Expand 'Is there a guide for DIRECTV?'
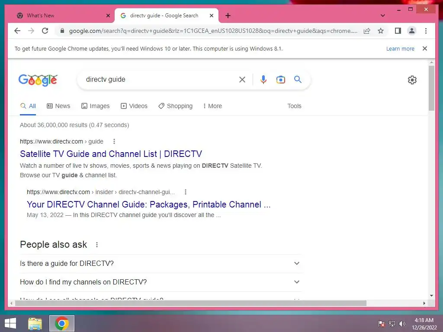 (160, 263)
